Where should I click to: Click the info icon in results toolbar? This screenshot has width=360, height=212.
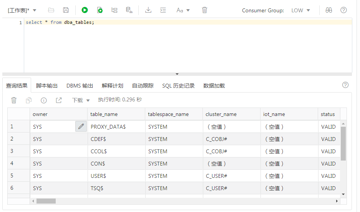[x=44, y=100]
